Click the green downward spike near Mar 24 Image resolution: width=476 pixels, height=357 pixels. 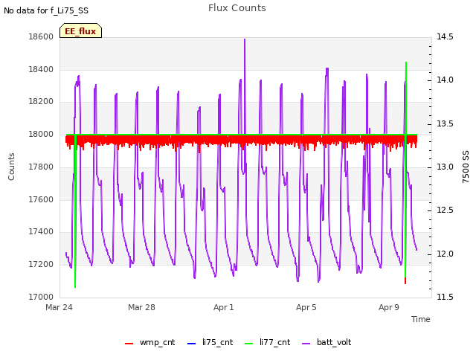click(x=75, y=213)
